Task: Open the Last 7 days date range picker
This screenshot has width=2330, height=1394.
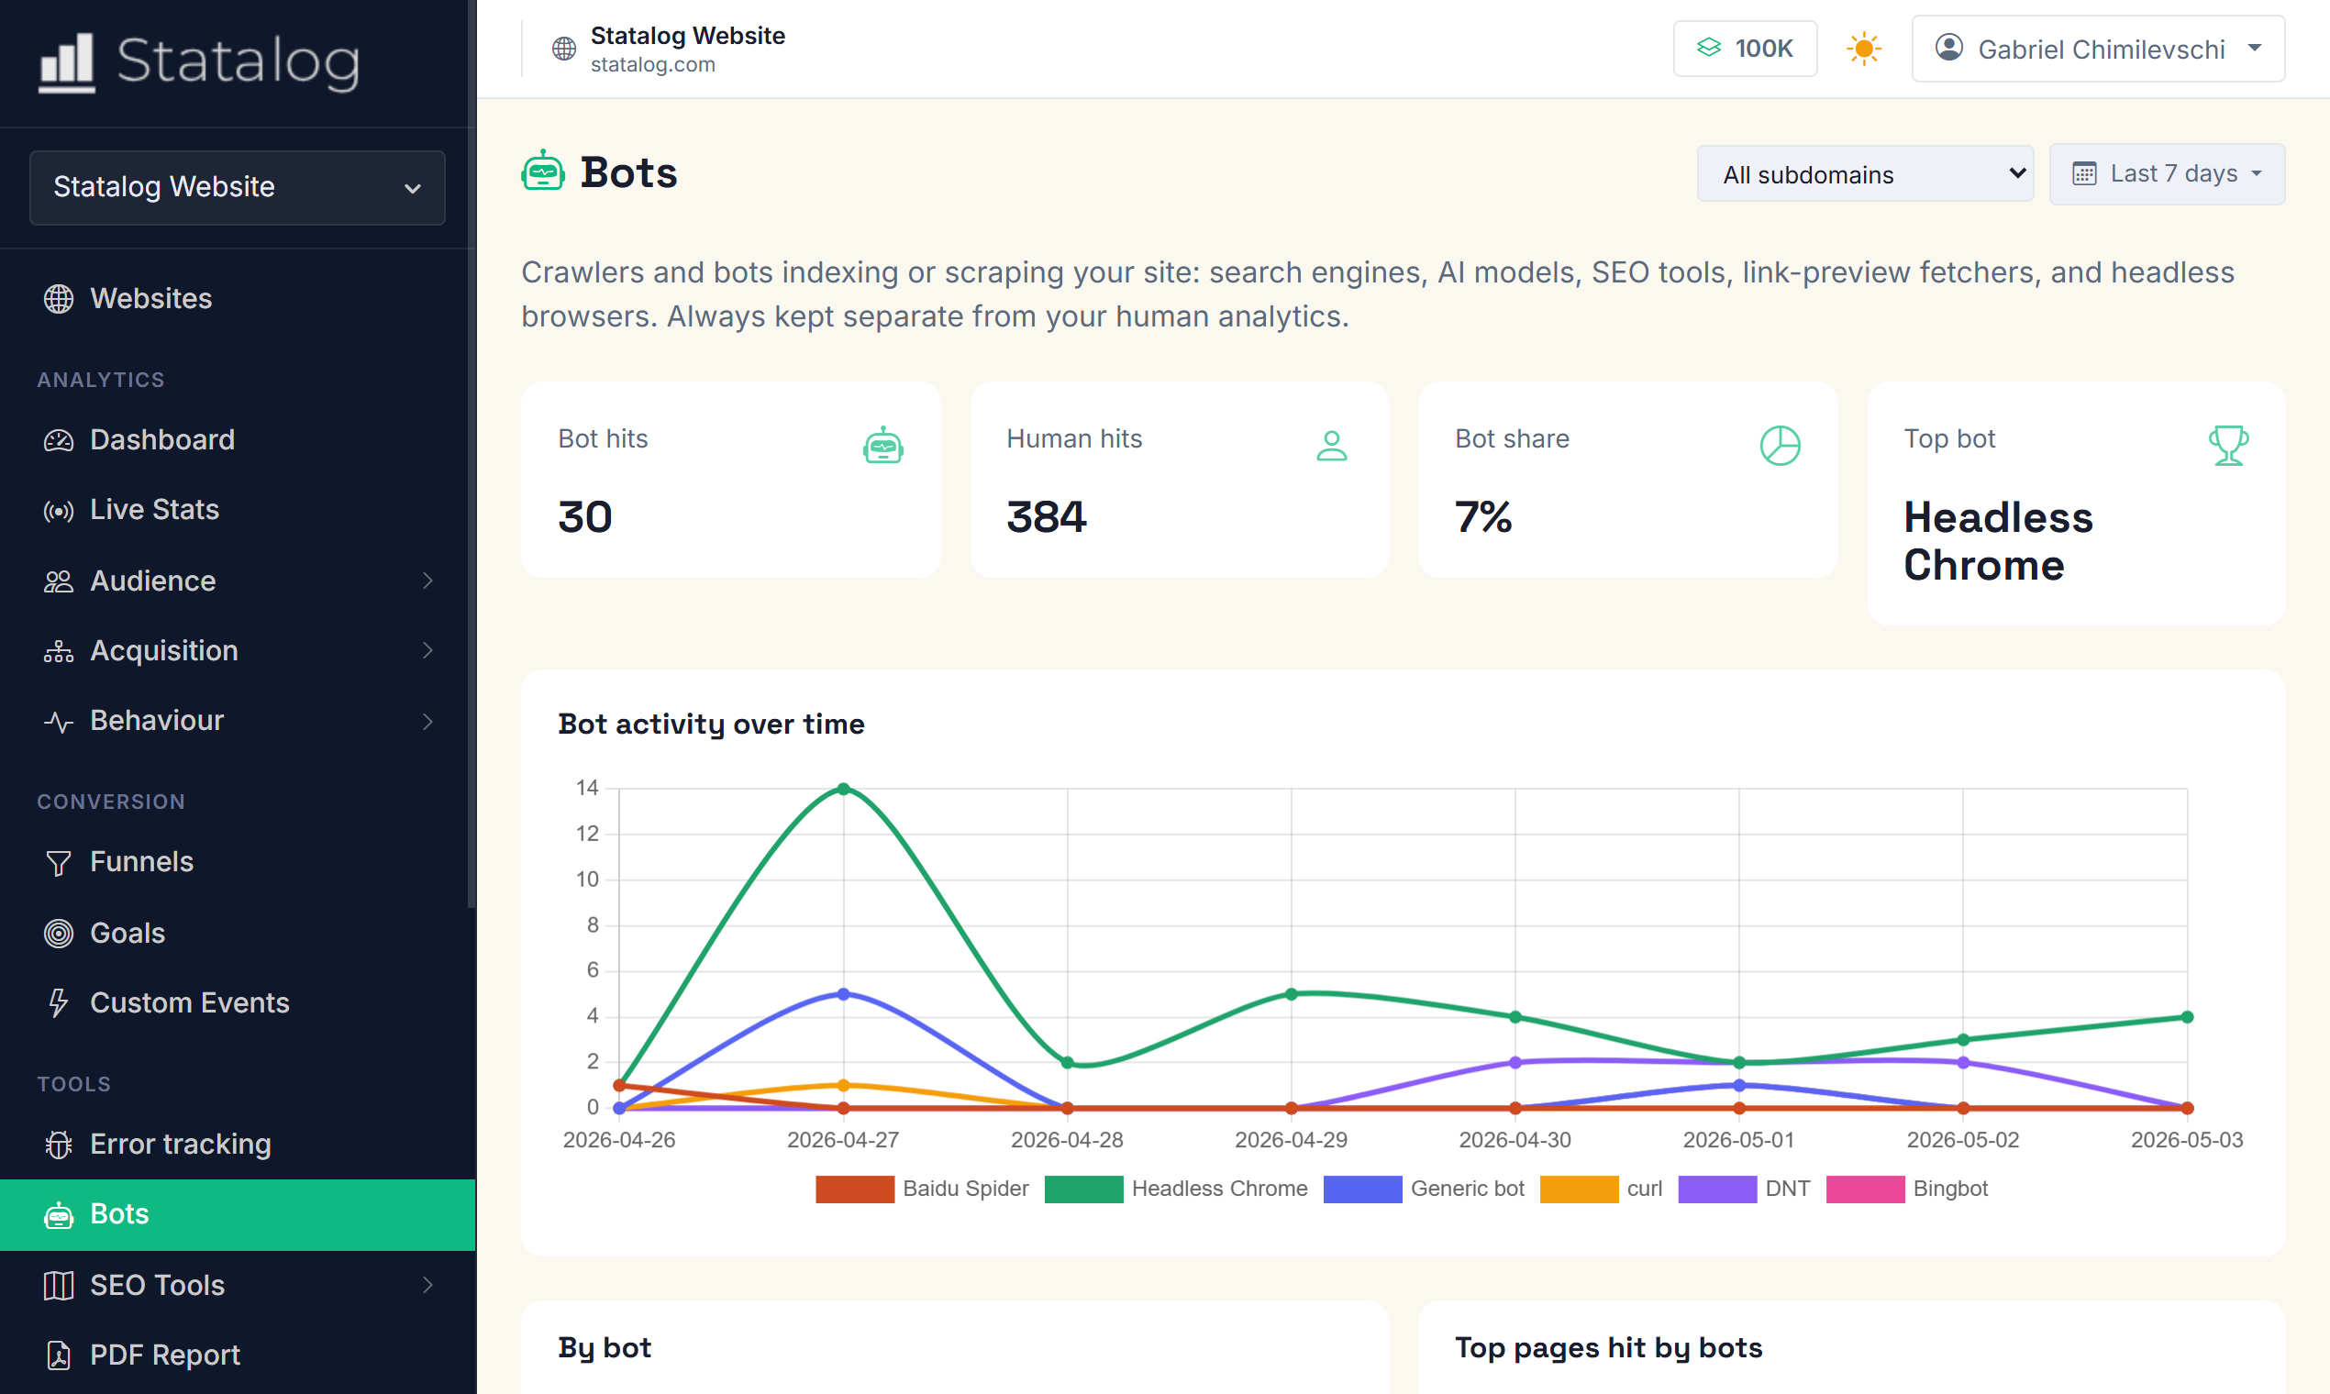Action: pos(2167,173)
